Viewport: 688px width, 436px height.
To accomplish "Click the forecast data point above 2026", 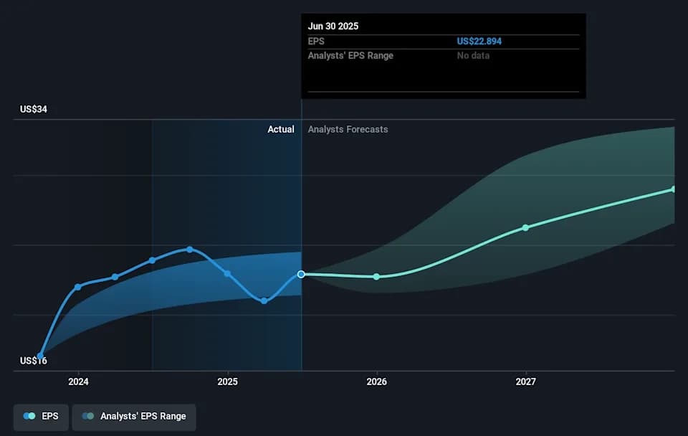I will click(376, 277).
